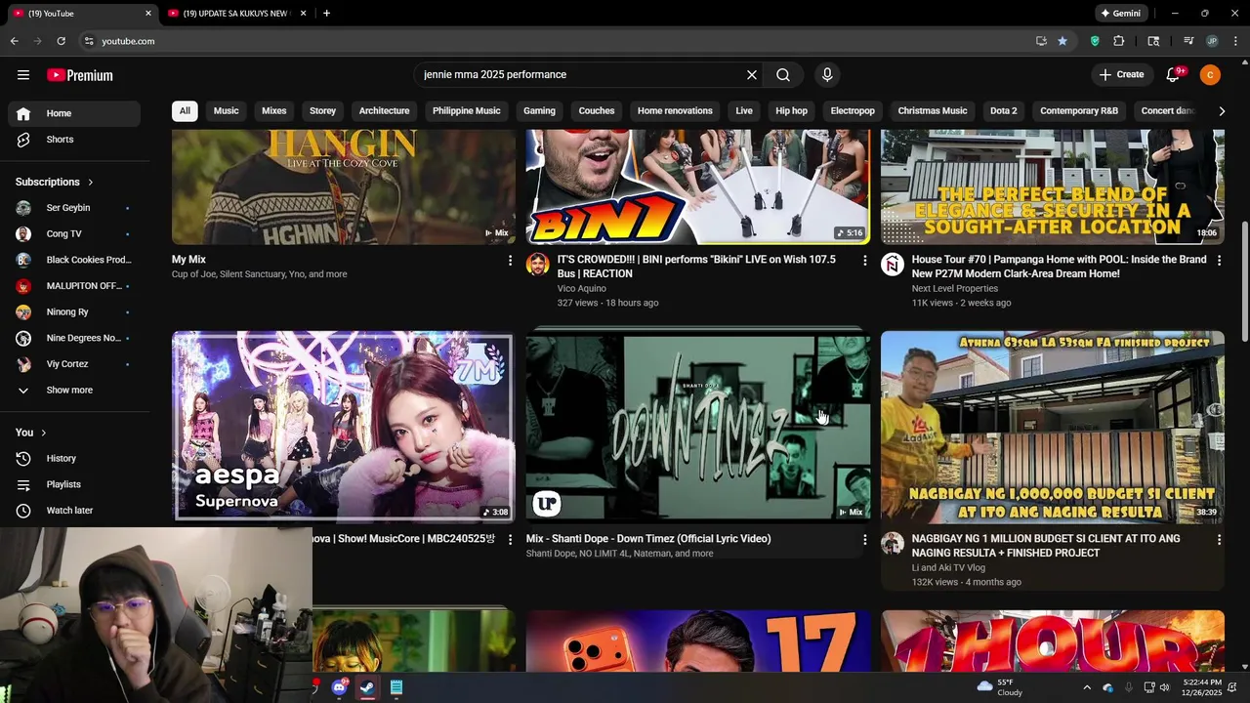1250x703 pixels.
Task: Reload the page
Action: tap(61, 41)
